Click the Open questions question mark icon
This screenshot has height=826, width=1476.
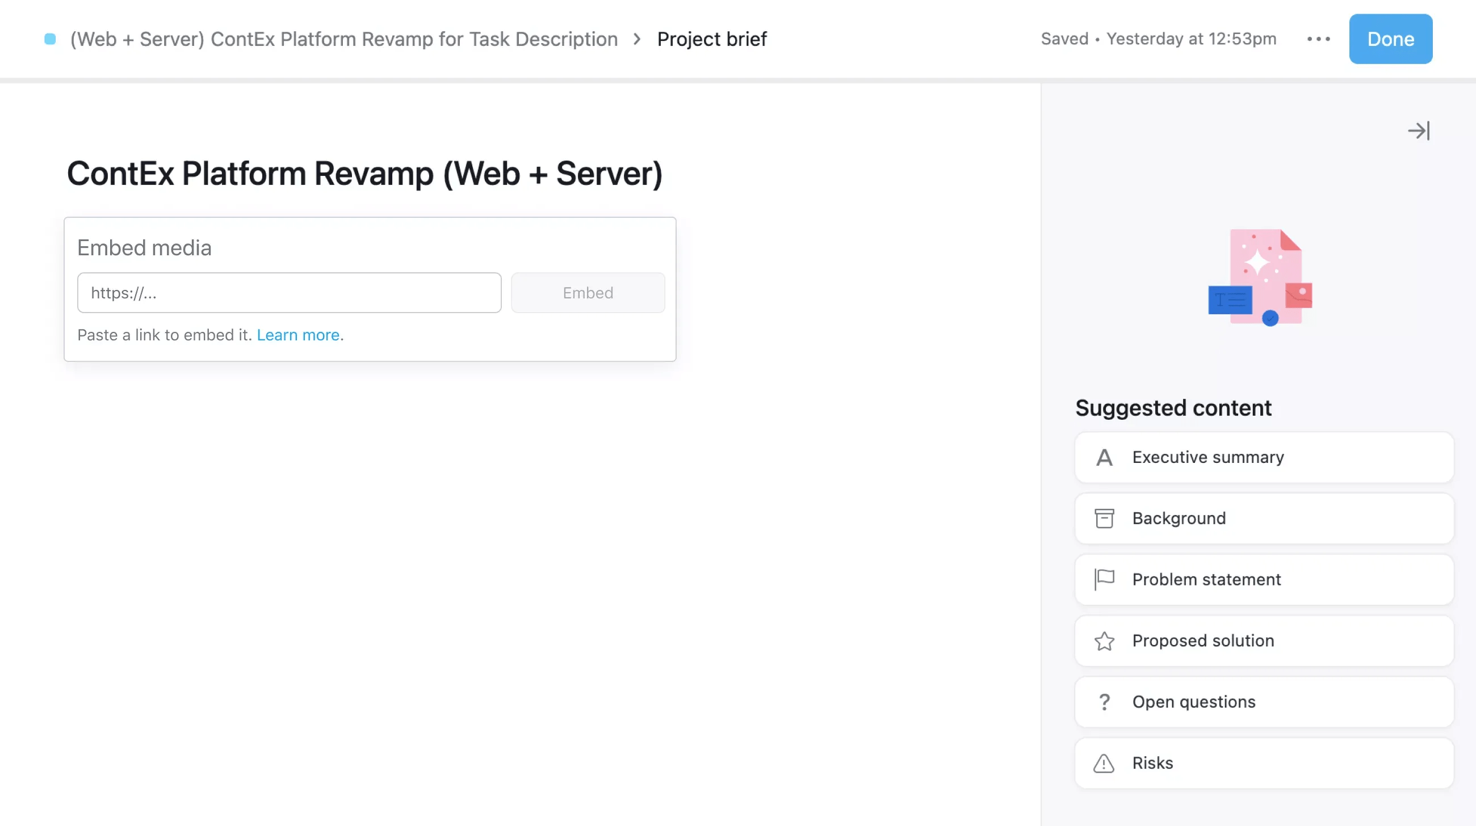pos(1104,702)
